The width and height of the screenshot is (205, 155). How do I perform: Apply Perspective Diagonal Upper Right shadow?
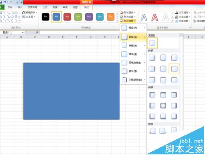163,131
